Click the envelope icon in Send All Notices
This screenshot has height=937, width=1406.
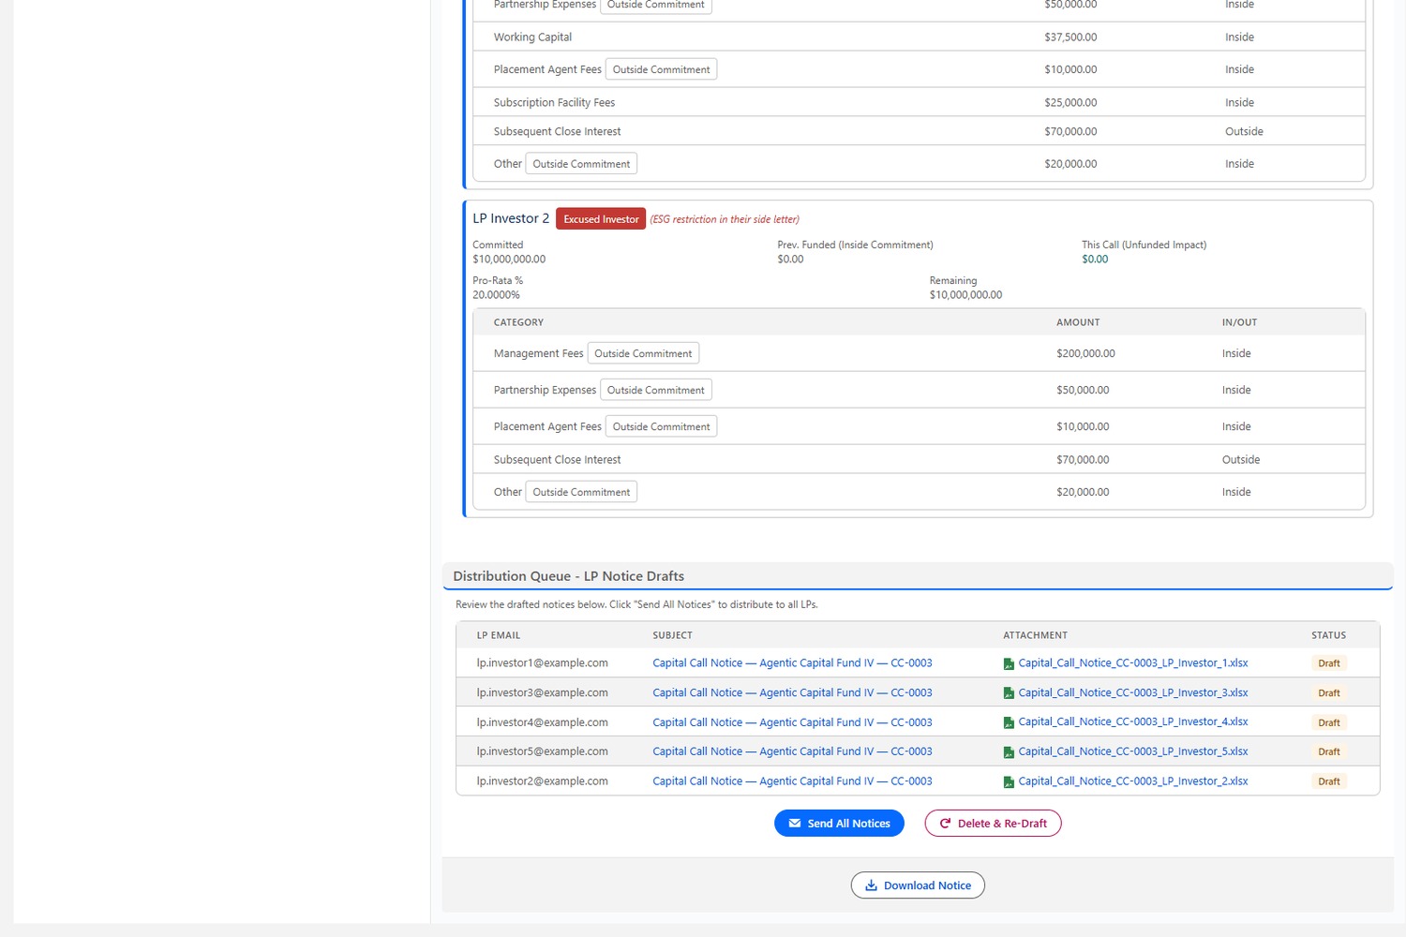[795, 824]
